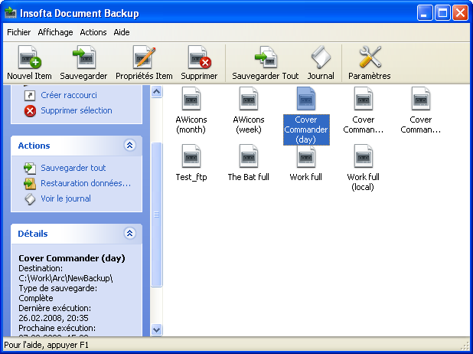Open the Affichage menu
The image size is (473, 354).
(56, 32)
